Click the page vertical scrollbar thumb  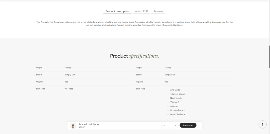point(269,57)
